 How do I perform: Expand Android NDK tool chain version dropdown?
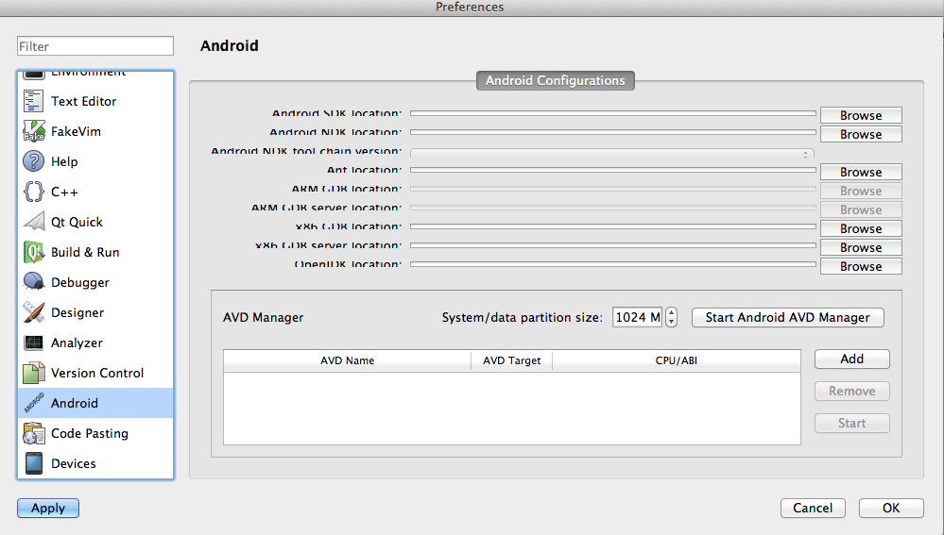click(612, 153)
